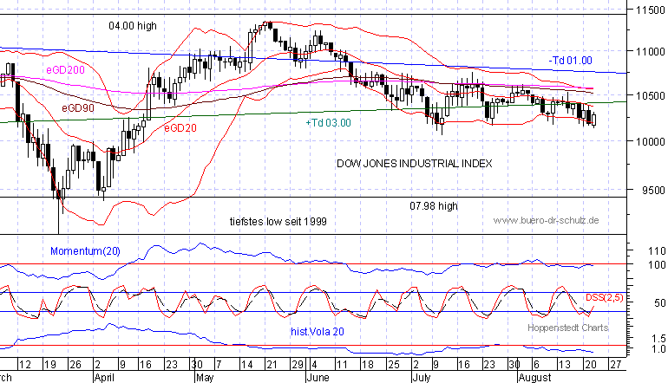Image resolution: width=668 pixels, height=383 pixels.
Task: Click the '+Td 03.00' trendline label
Action: (329, 123)
